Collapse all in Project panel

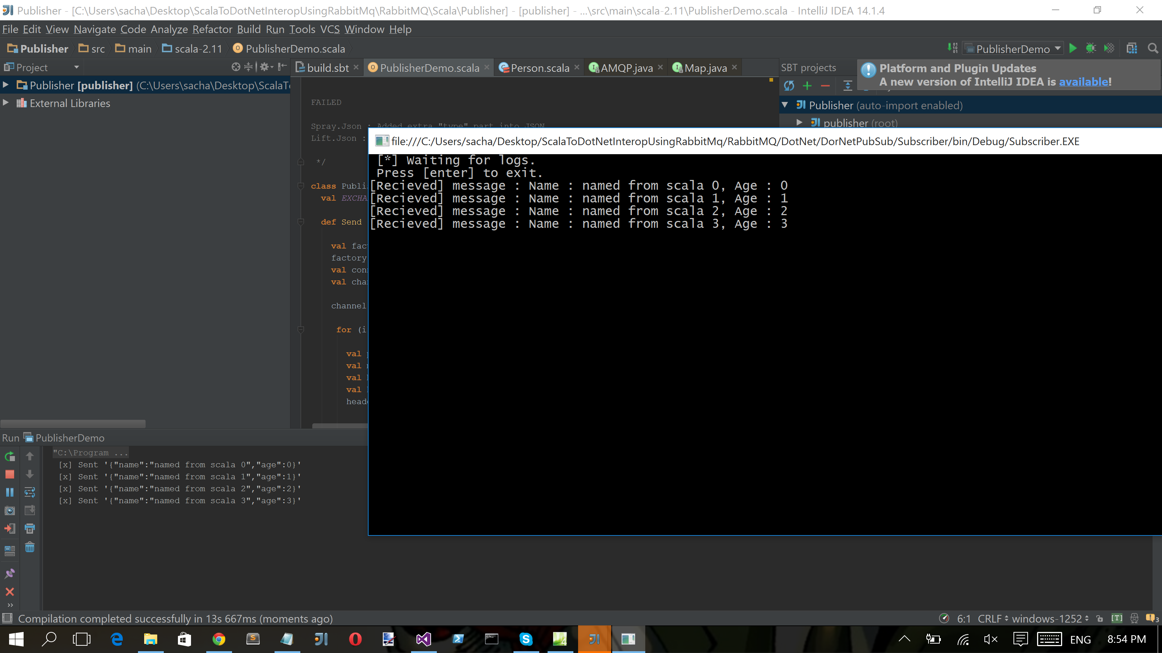click(248, 67)
